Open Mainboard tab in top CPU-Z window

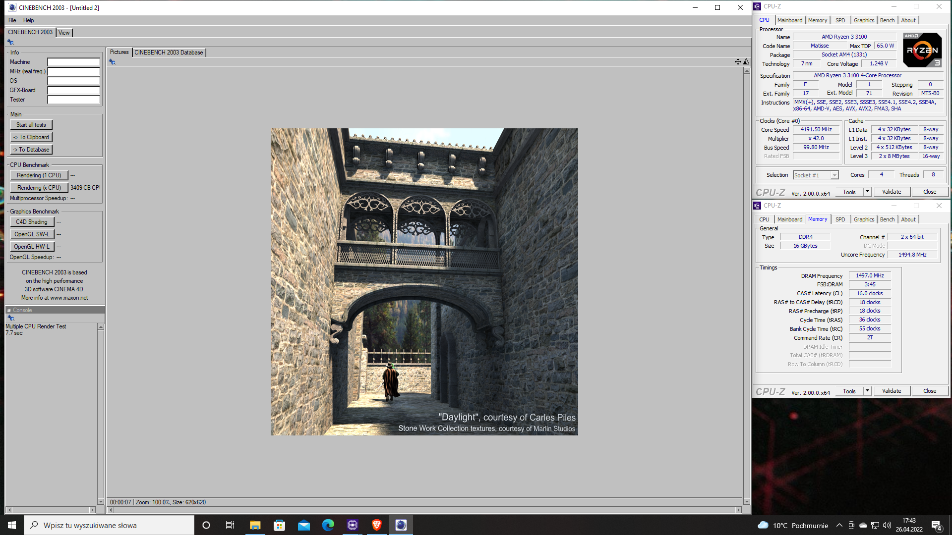[x=789, y=20]
